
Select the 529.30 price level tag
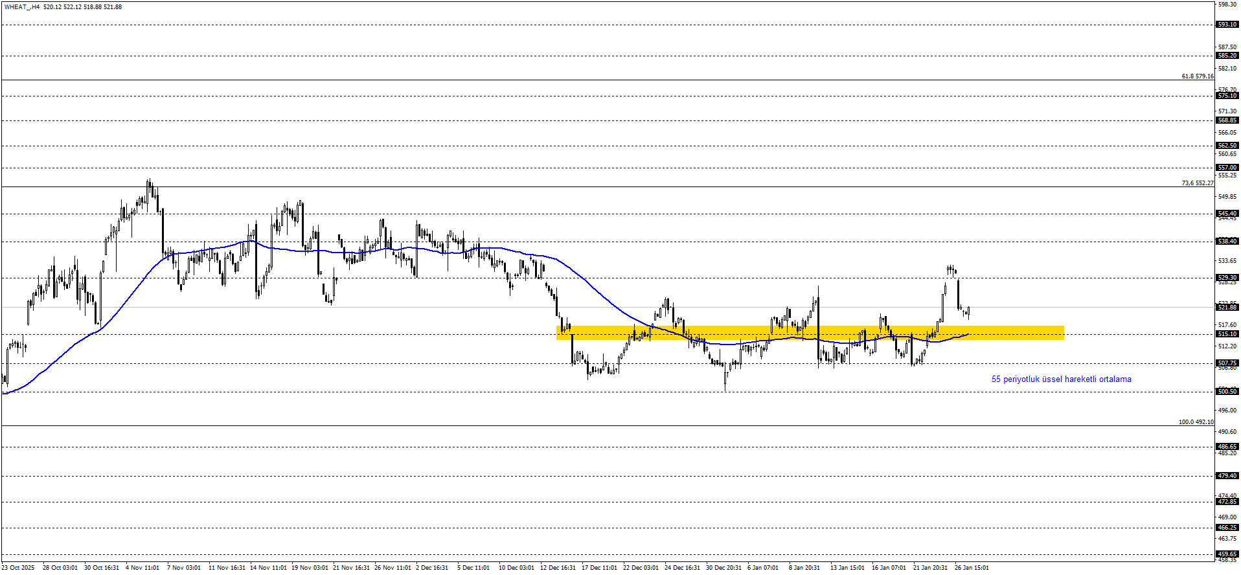[1227, 278]
